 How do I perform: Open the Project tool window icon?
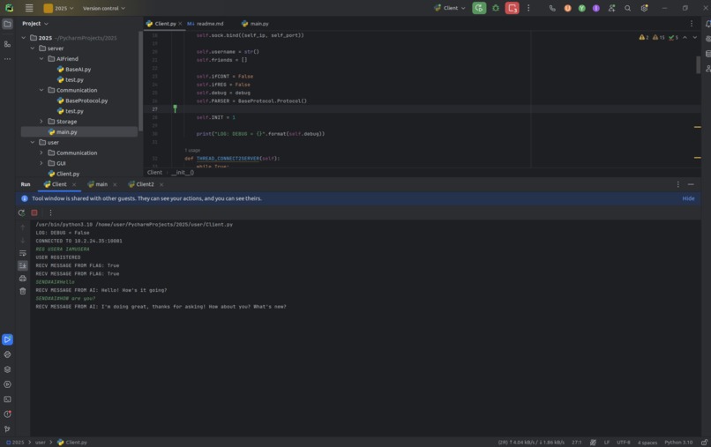pyautogui.click(x=7, y=24)
